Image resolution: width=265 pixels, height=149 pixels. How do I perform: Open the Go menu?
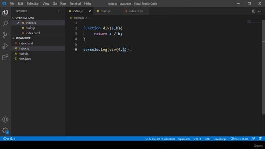tap(55, 4)
